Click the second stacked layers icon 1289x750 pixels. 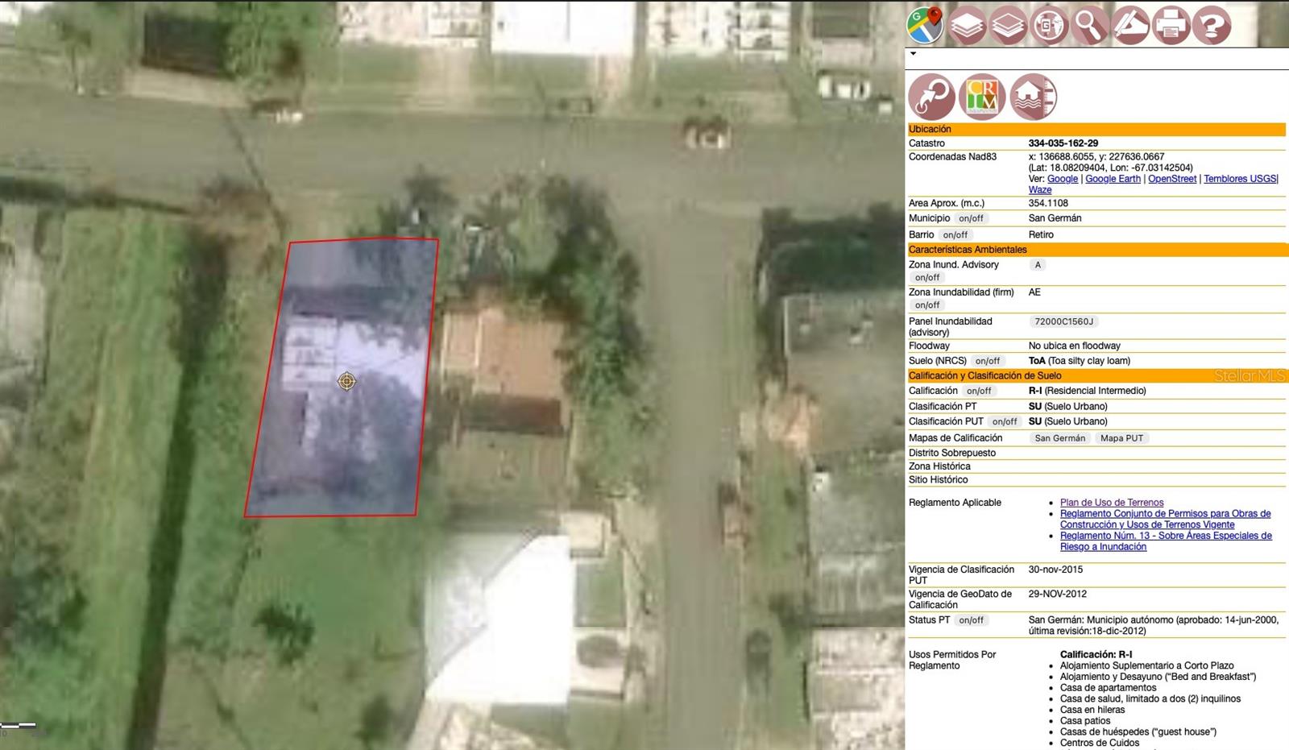pos(1008,25)
